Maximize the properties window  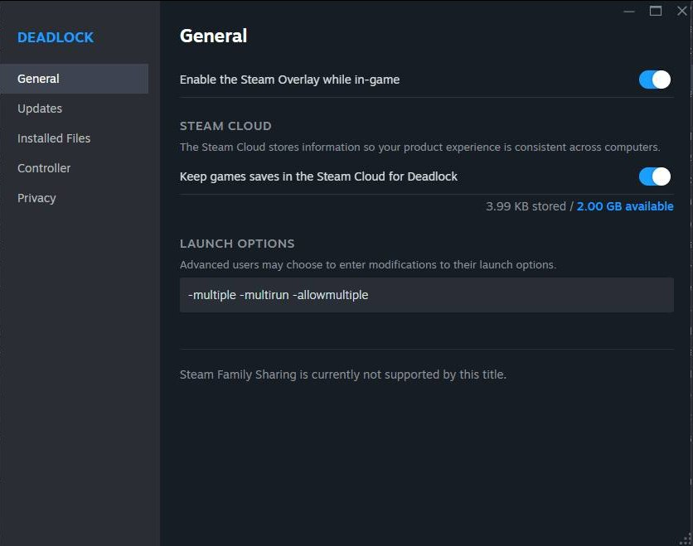click(656, 11)
